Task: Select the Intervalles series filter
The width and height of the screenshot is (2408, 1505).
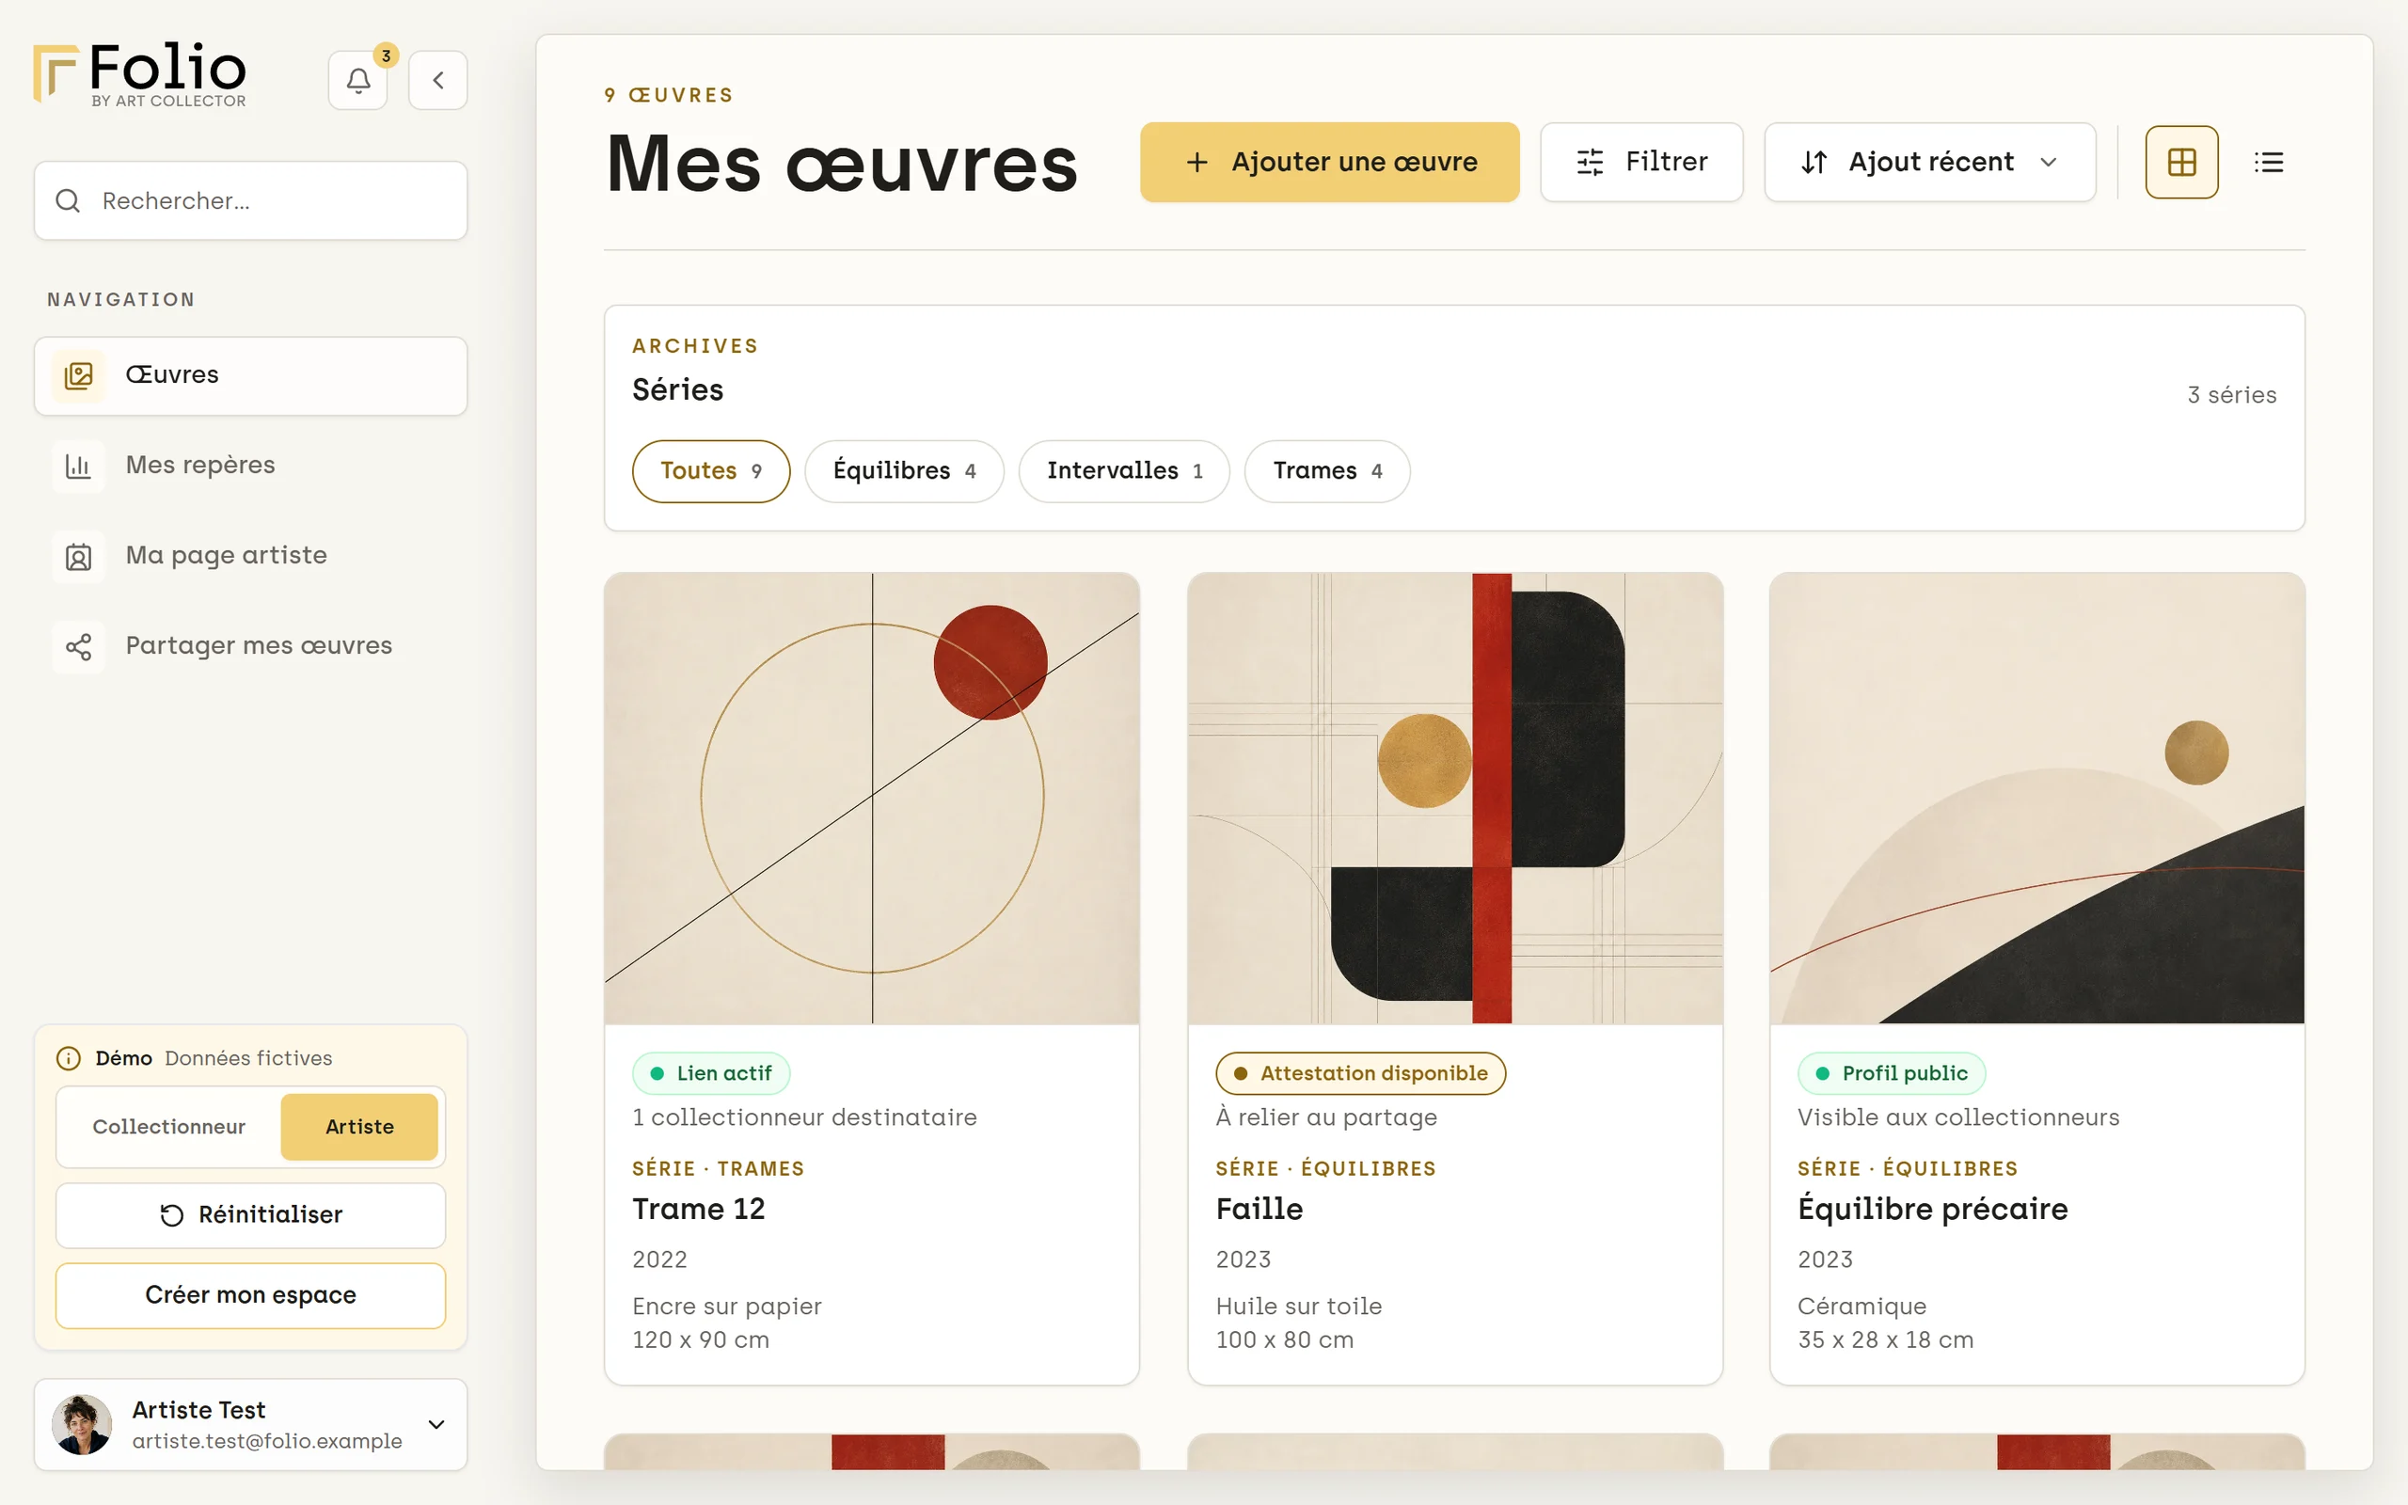Action: click(x=1123, y=471)
